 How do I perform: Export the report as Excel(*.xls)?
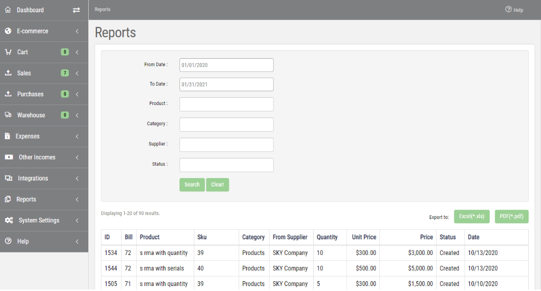click(471, 217)
